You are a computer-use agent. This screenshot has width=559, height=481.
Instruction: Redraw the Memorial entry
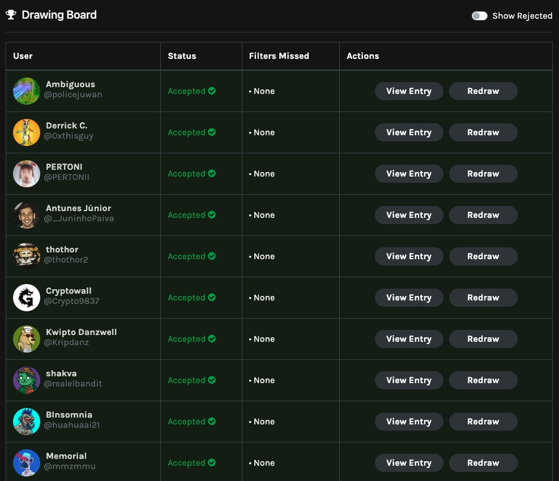(x=483, y=463)
